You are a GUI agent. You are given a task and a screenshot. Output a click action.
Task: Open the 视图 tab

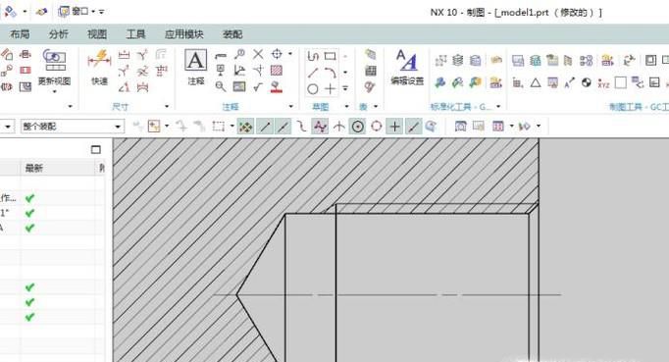click(x=97, y=34)
